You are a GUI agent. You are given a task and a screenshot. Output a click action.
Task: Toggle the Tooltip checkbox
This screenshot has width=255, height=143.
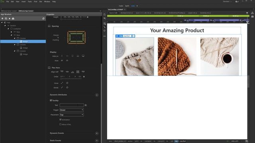coord(51,100)
